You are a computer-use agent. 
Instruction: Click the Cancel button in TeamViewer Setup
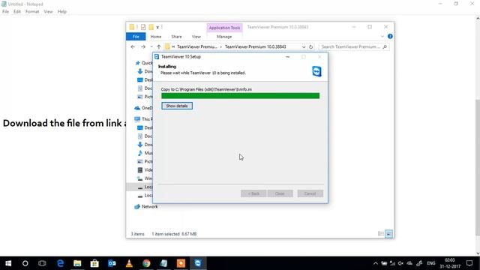pos(310,193)
